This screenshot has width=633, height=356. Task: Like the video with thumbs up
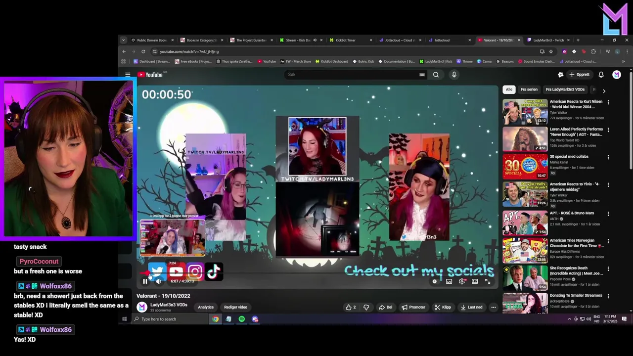tap(351, 307)
